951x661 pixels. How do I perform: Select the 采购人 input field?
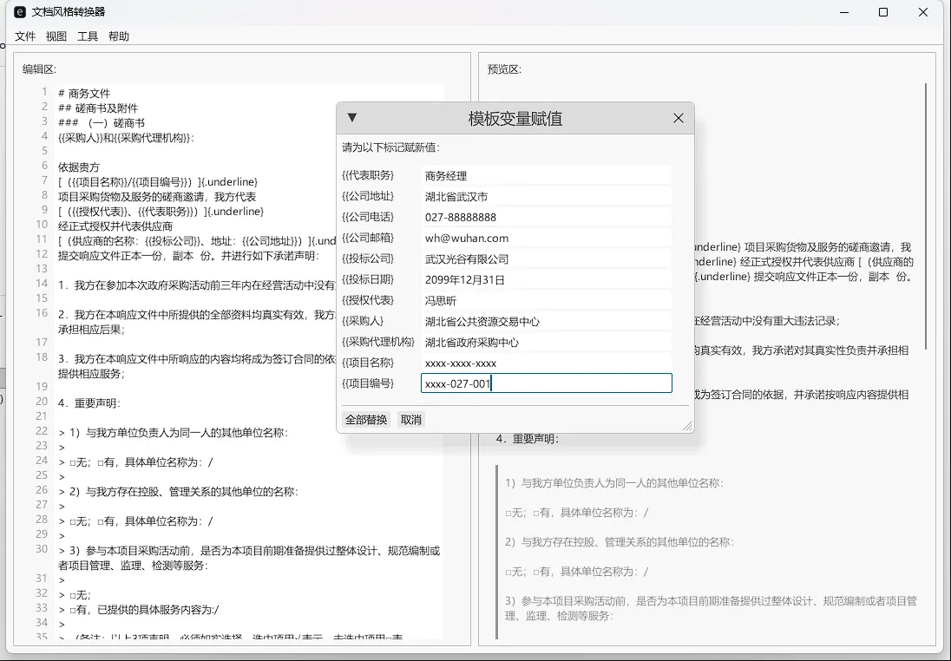point(546,321)
